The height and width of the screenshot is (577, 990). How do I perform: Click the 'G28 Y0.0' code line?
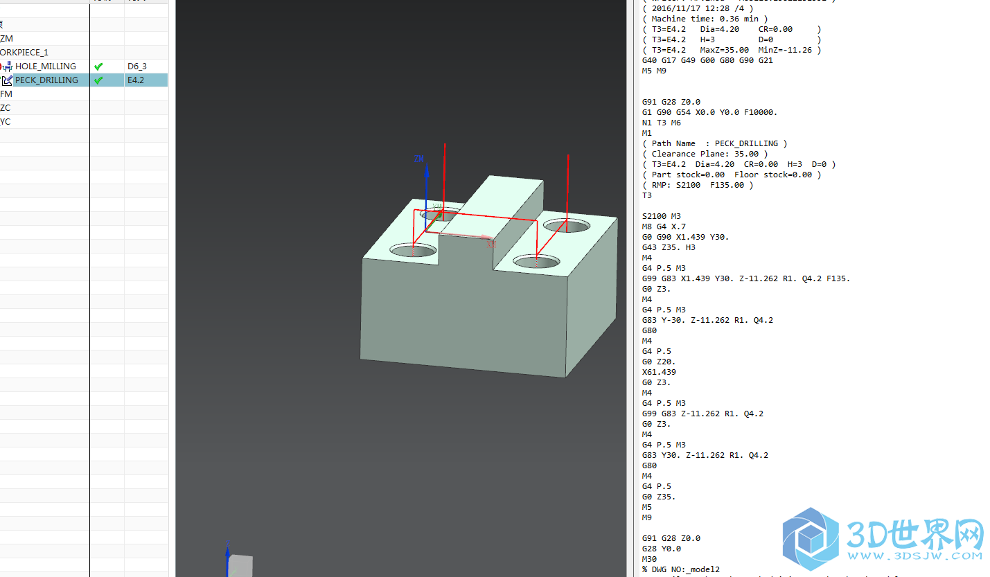coord(662,549)
